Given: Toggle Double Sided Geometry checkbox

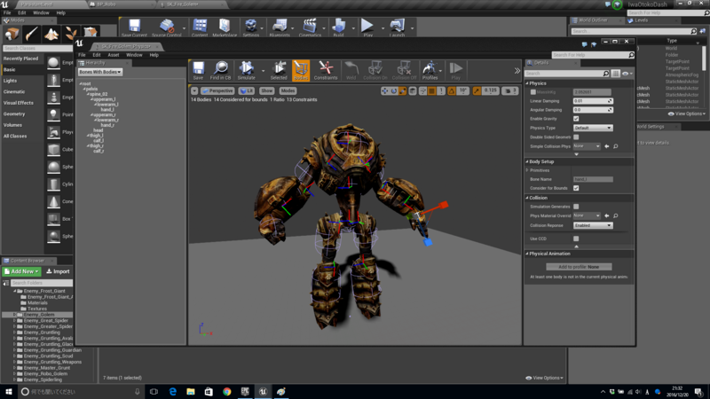Looking at the screenshot, I should click(576, 137).
